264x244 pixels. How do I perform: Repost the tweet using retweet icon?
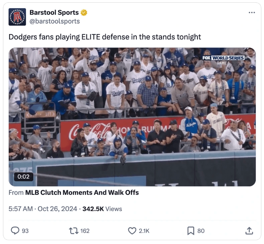pos(74,231)
